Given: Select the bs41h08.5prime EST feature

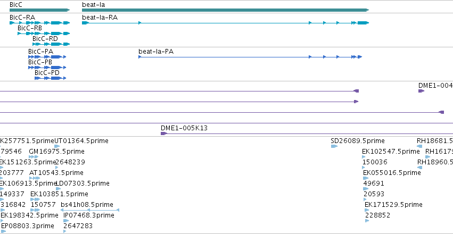Looking at the screenshot, I should point(90,210).
